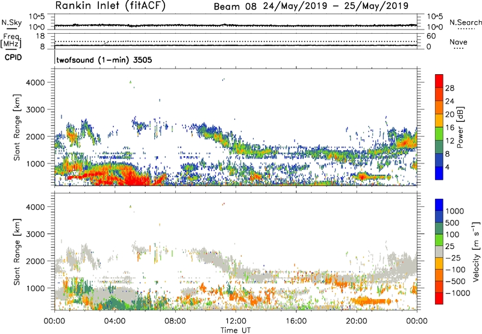Click the "3000" range tick of power panel

[36, 110]
